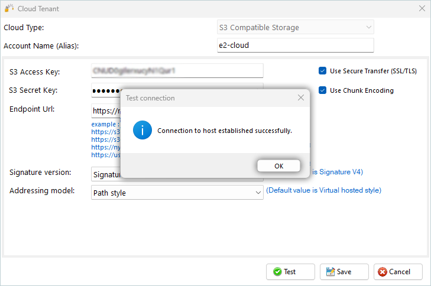
Task: Click the S3 Access Key field
Action: pos(177,71)
